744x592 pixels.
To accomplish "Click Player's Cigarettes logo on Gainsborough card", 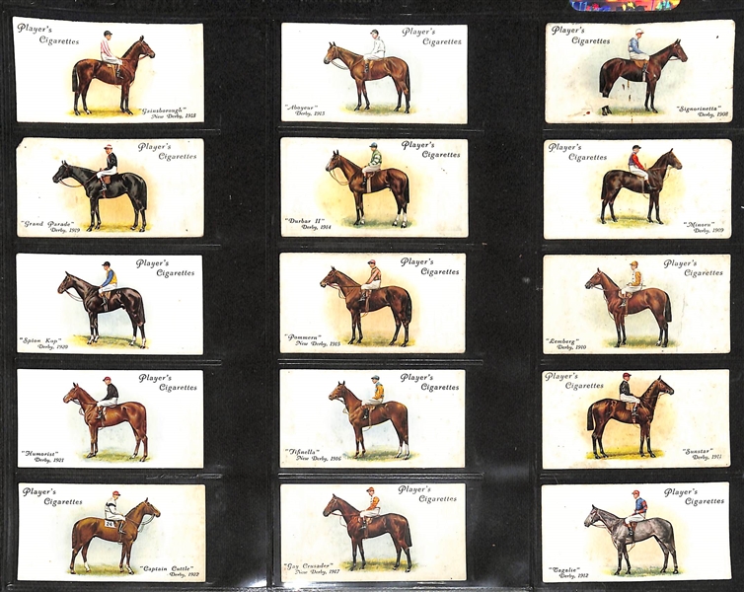I will (48, 35).
